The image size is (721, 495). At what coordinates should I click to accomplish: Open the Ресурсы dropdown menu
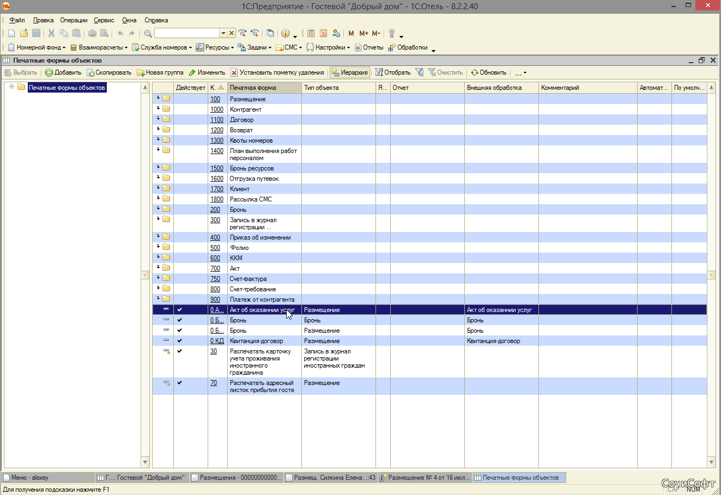tap(215, 47)
